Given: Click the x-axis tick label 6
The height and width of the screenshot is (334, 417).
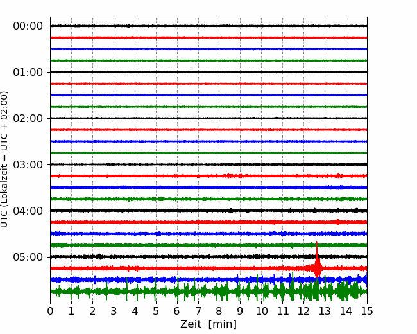Looking at the screenshot, I should pyautogui.click(x=177, y=311).
